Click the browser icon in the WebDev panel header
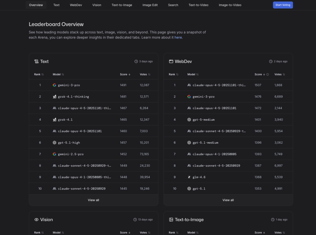Screen dimensions: 316x235 171,61
